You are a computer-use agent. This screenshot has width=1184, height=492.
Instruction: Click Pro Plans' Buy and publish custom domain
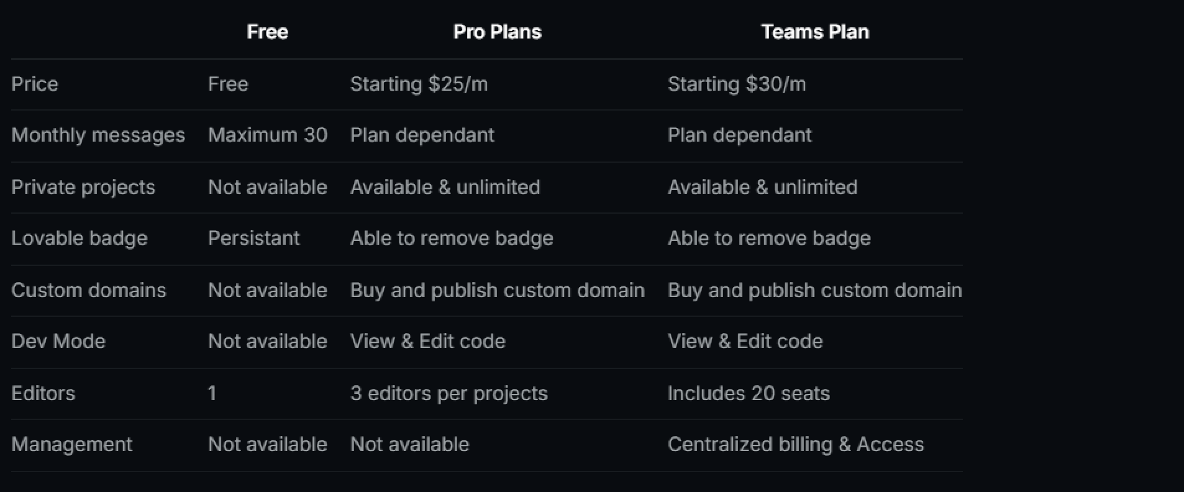point(497,291)
